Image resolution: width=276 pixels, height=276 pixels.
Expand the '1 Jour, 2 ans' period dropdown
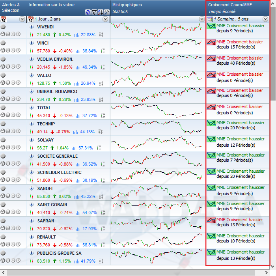click(x=105, y=19)
